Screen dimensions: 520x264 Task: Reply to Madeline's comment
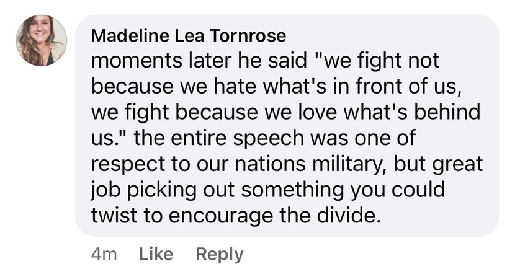coord(220,253)
